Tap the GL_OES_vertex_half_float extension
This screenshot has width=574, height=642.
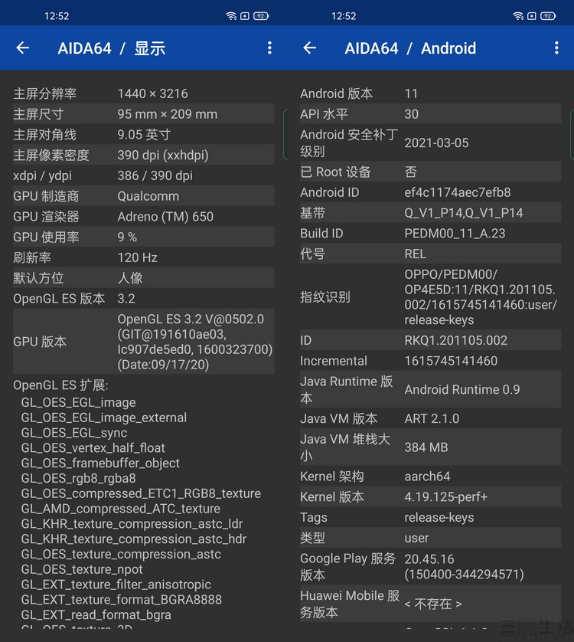click(93, 448)
